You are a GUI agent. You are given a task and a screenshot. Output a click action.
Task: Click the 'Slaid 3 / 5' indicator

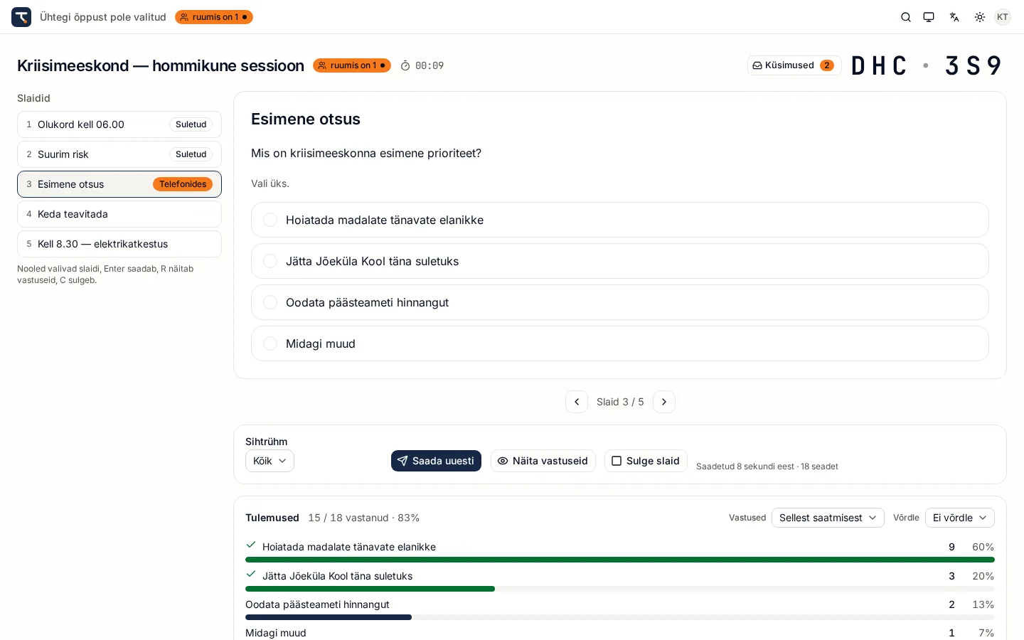click(620, 402)
